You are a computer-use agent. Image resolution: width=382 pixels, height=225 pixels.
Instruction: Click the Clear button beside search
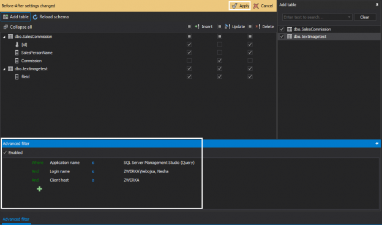click(x=364, y=17)
